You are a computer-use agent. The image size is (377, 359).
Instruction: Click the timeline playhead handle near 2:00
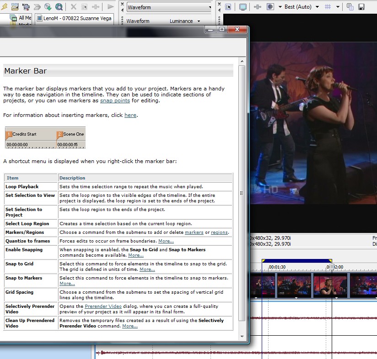(332, 267)
